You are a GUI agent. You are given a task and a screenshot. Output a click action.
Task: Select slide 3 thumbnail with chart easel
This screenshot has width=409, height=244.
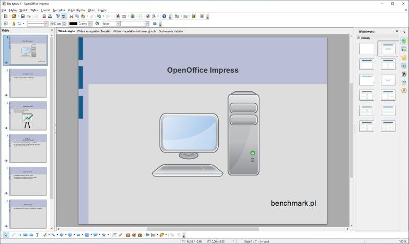(28, 116)
